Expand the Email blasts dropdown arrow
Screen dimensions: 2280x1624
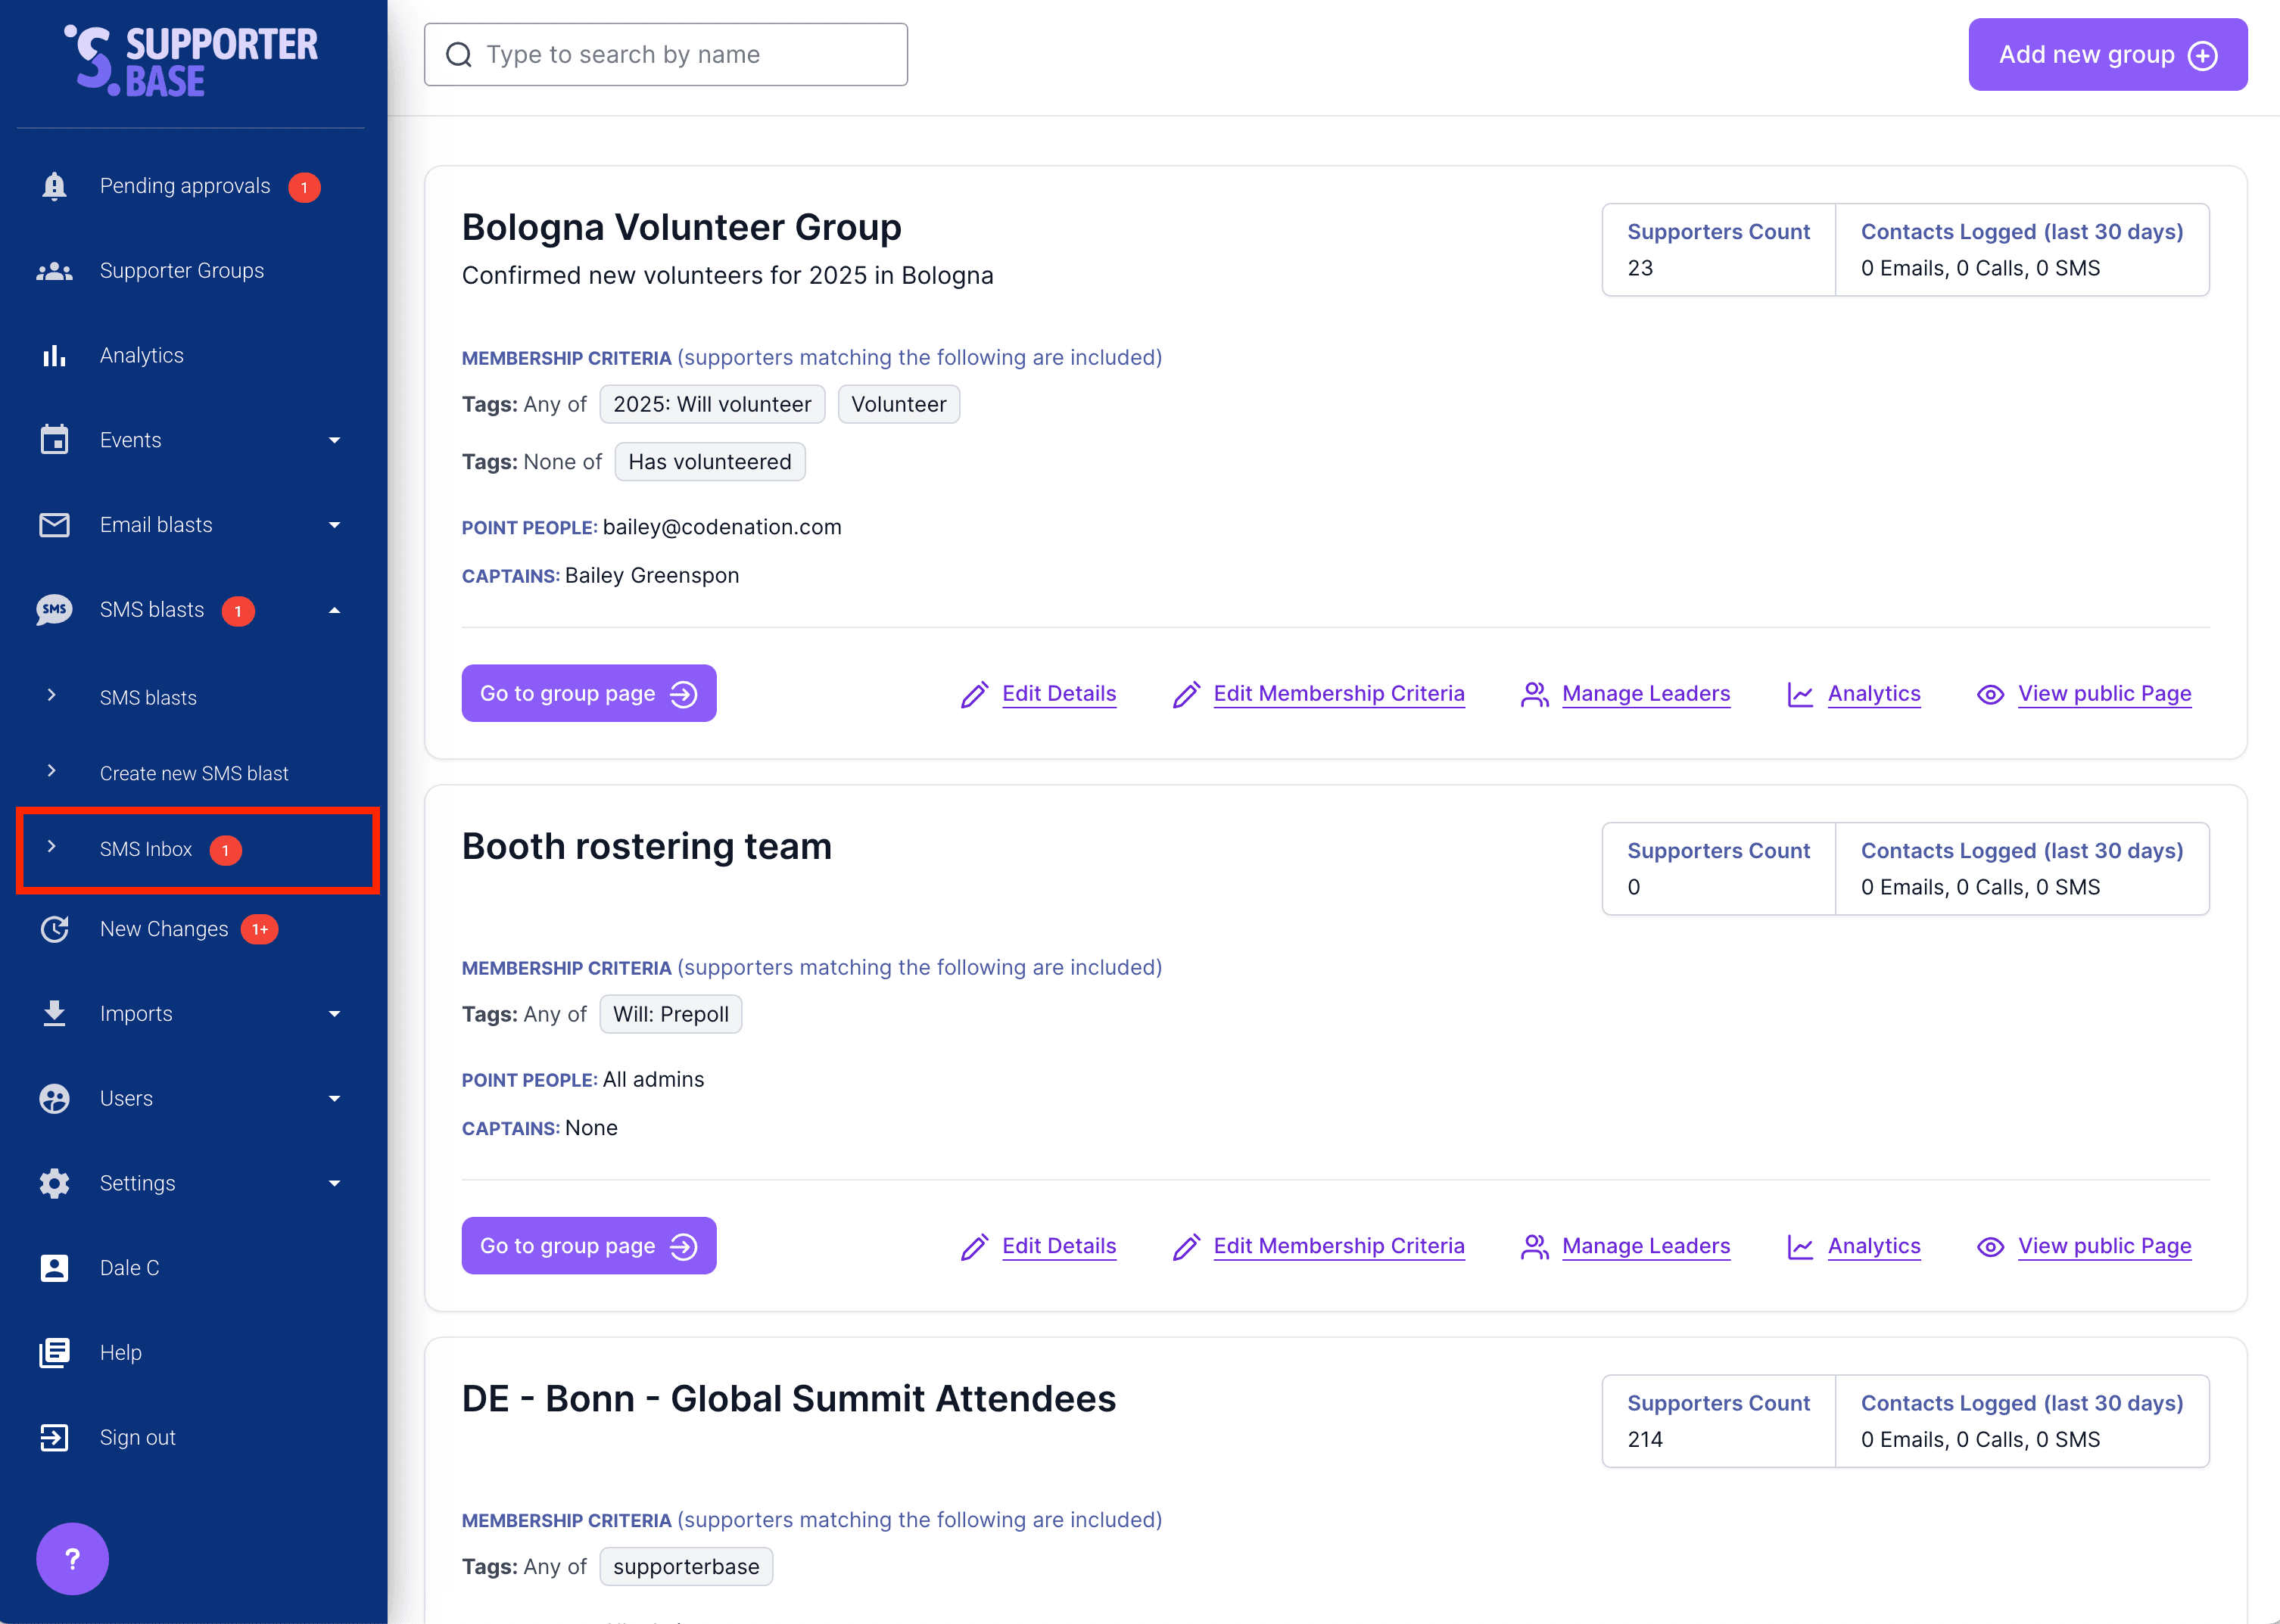[334, 525]
